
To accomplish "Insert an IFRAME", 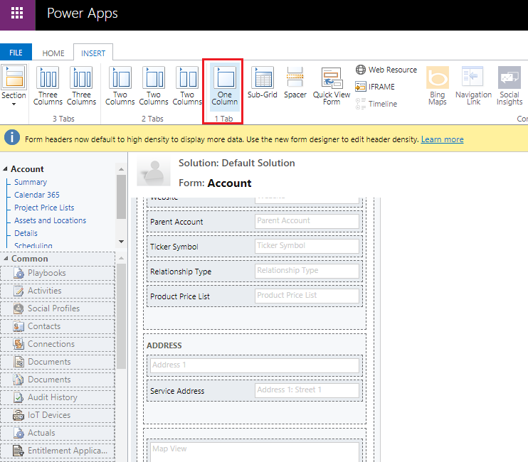I will (375, 87).
